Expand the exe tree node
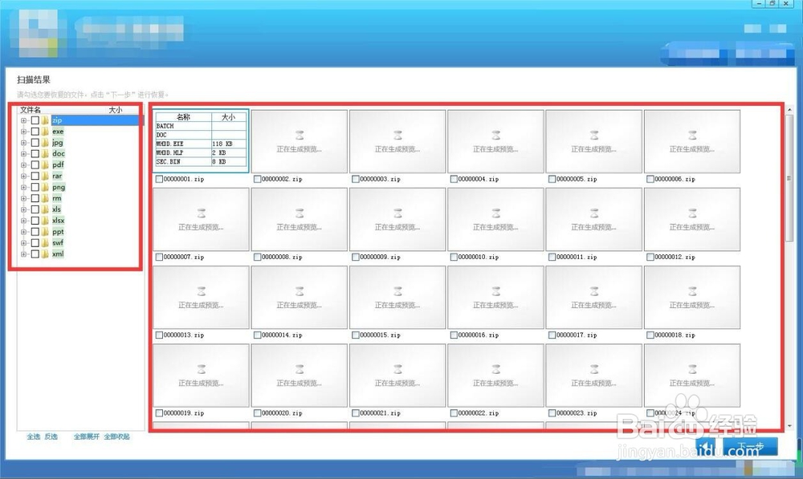803x479 pixels. (23, 132)
